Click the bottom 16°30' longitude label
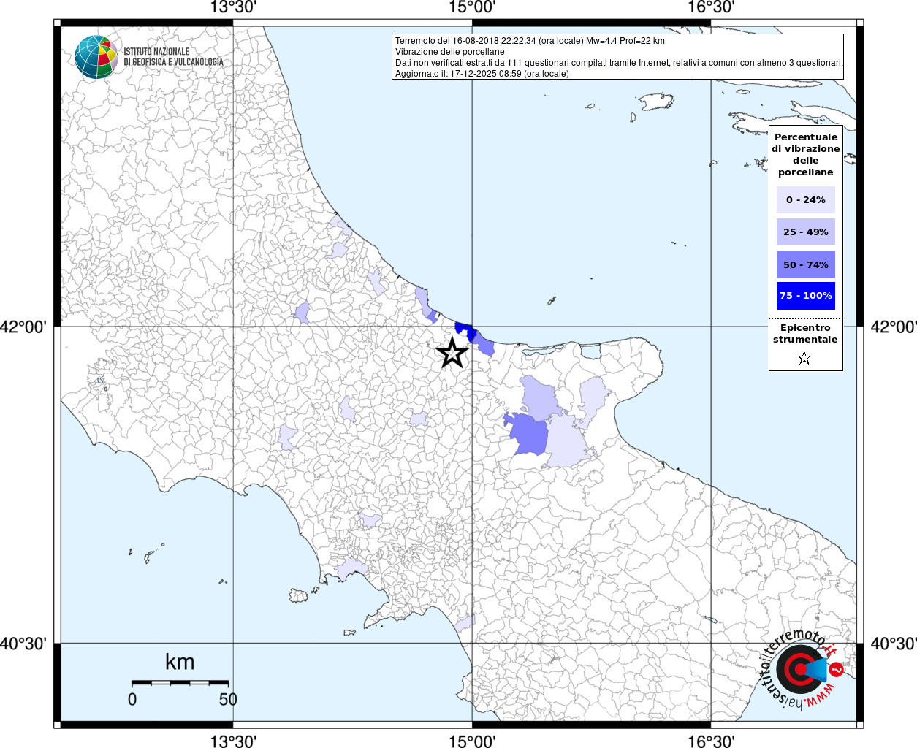Viewport: 917px width, 748px height. 711,741
